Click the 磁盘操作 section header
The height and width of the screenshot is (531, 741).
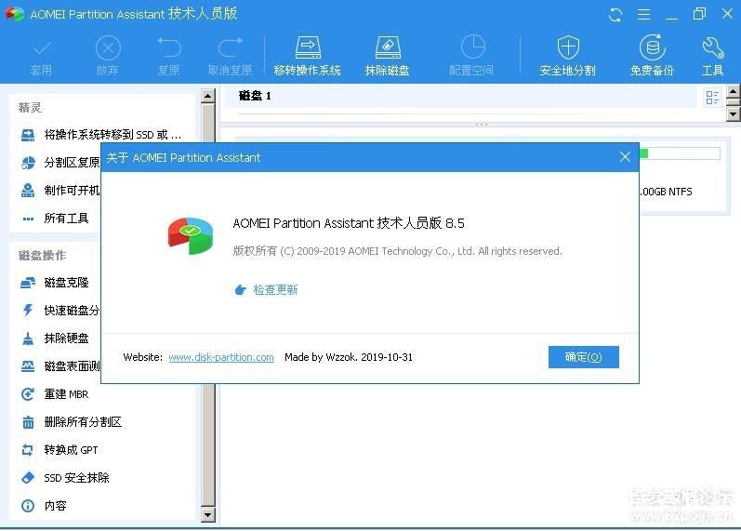42,256
